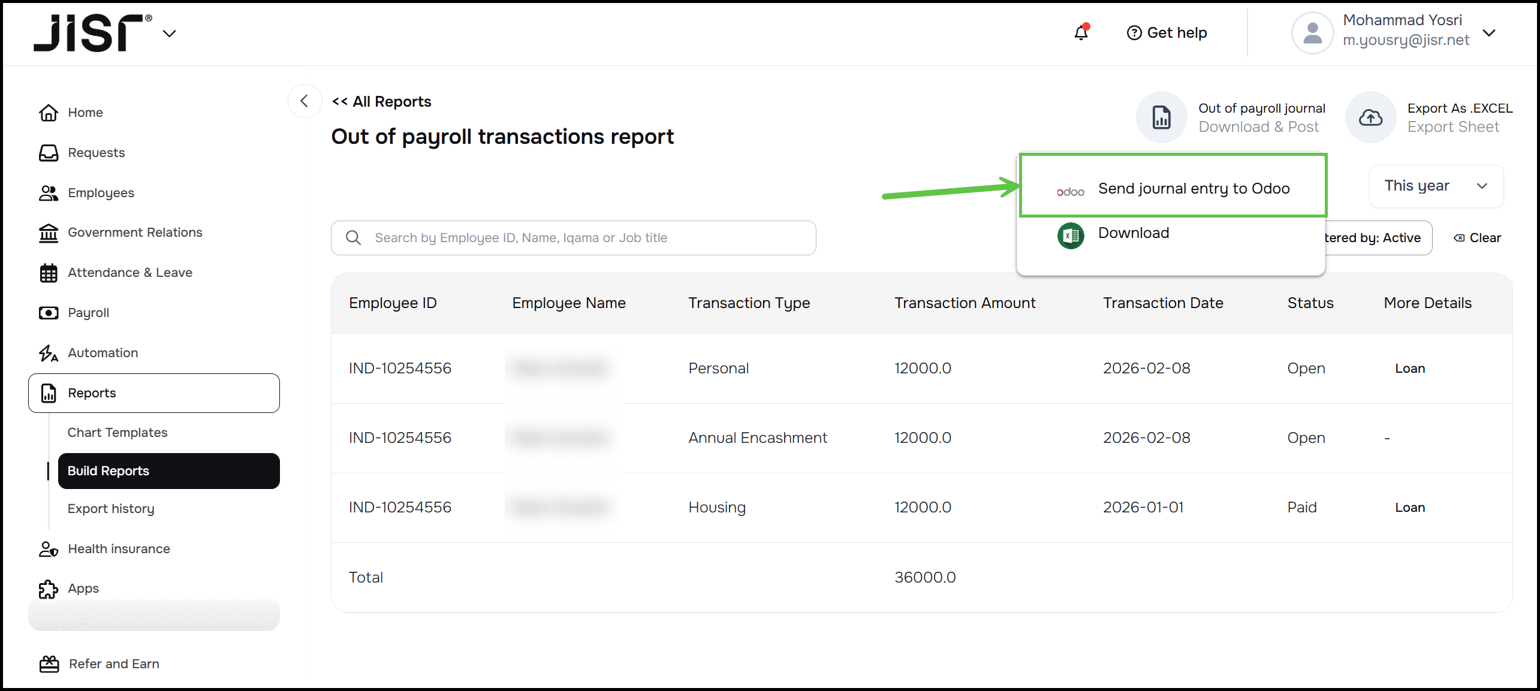Open the Get help link
The image size is (1540, 691).
coord(1167,33)
